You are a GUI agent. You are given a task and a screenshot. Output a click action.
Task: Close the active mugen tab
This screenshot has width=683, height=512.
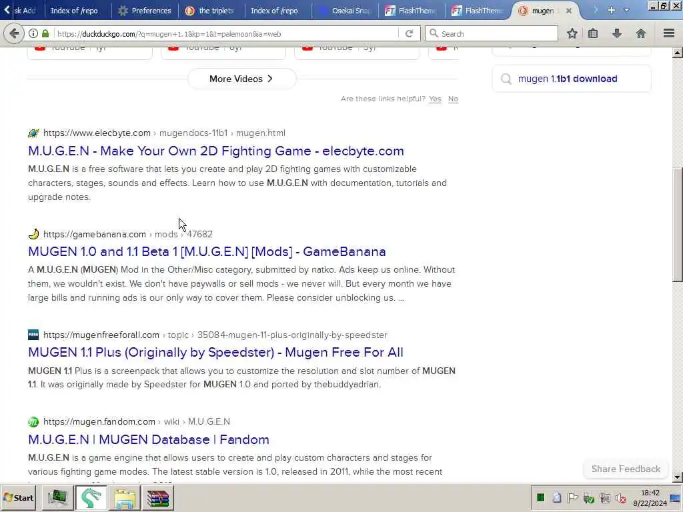[568, 11]
